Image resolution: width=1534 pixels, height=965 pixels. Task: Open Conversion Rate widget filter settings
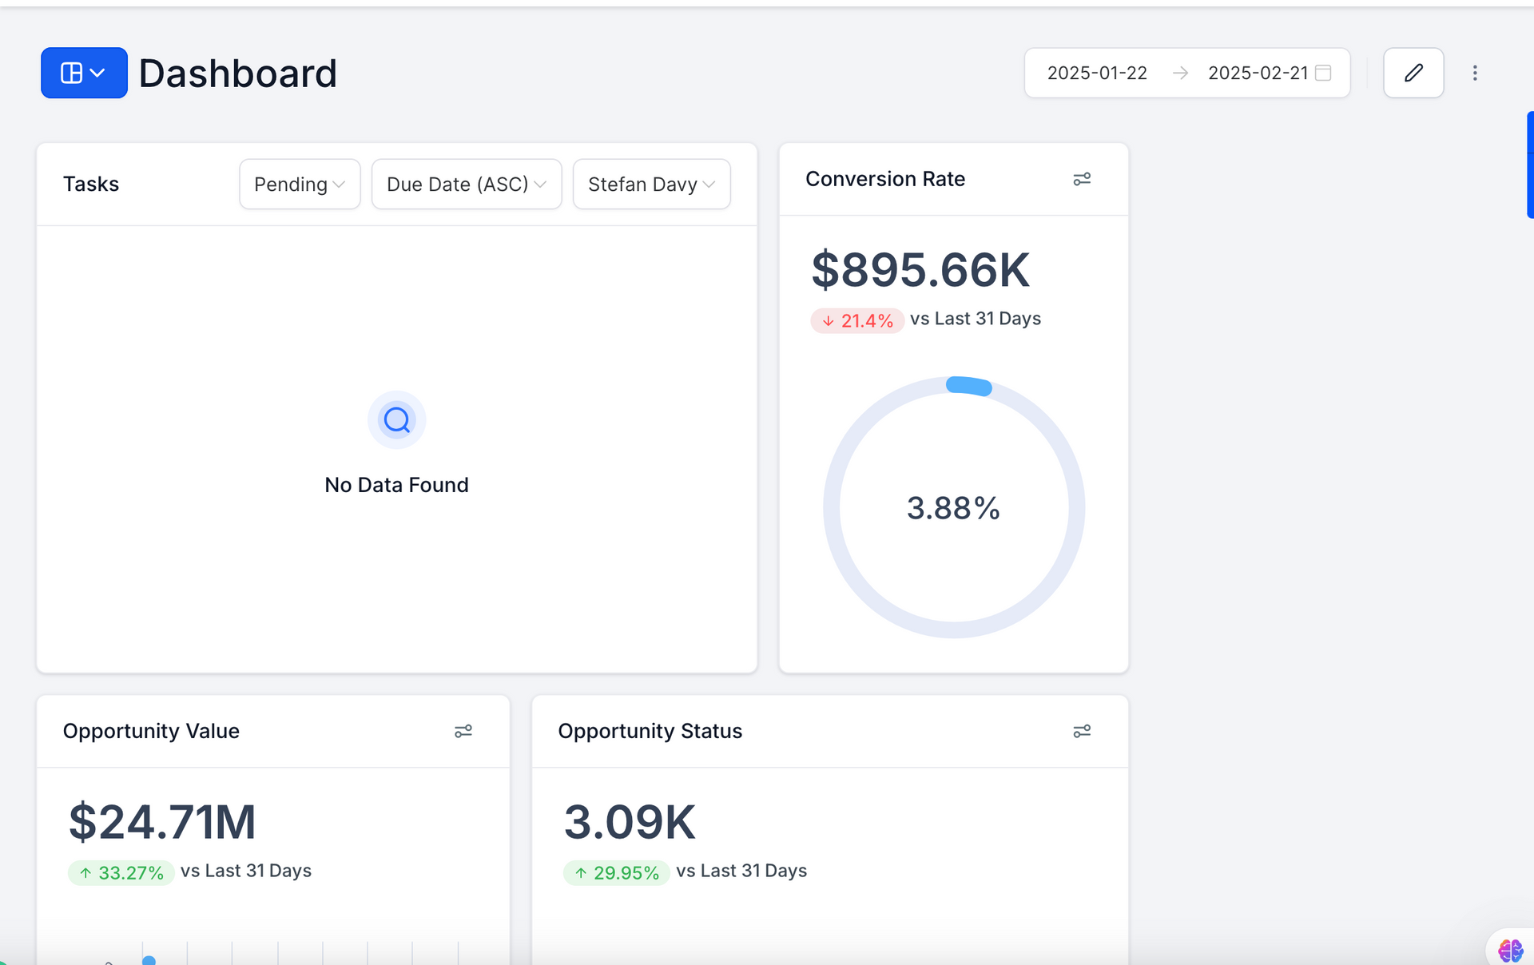(1082, 179)
